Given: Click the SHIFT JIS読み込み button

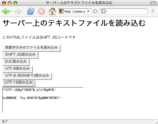Looking at the screenshot, I should tap(20, 55).
